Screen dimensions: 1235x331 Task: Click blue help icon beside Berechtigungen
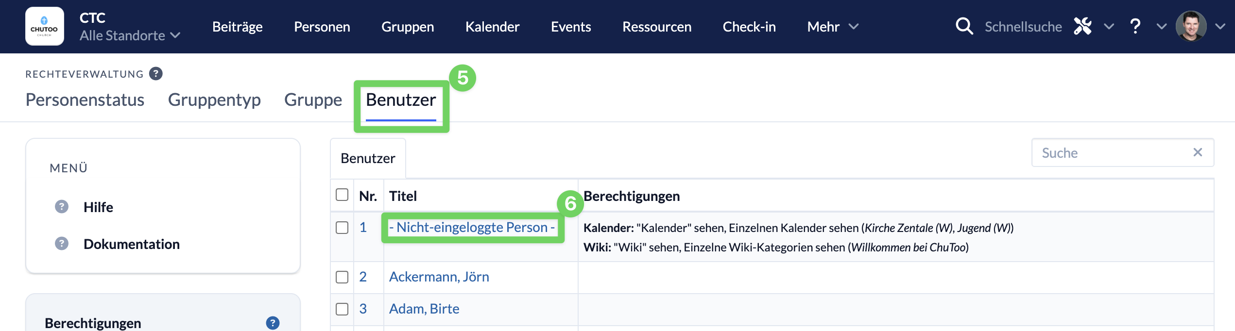point(273,323)
